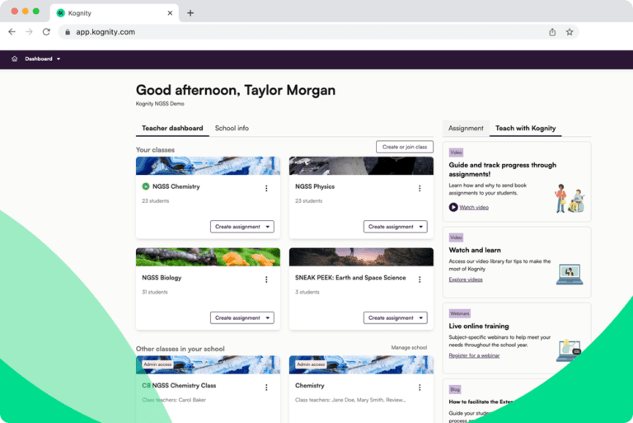Switch to the School info tab
The width and height of the screenshot is (633, 423).
click(x=232, y=129)
